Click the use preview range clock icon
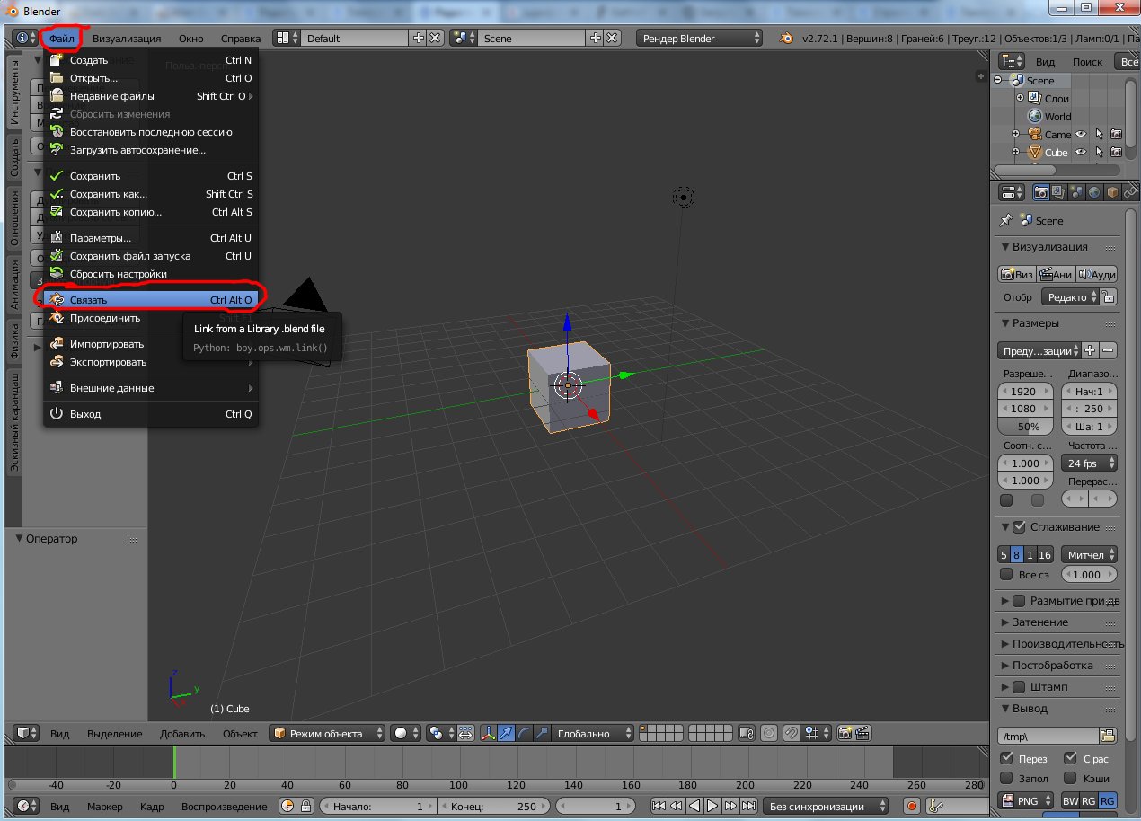The image size is (1141, 821). click(x=288, y=806)
